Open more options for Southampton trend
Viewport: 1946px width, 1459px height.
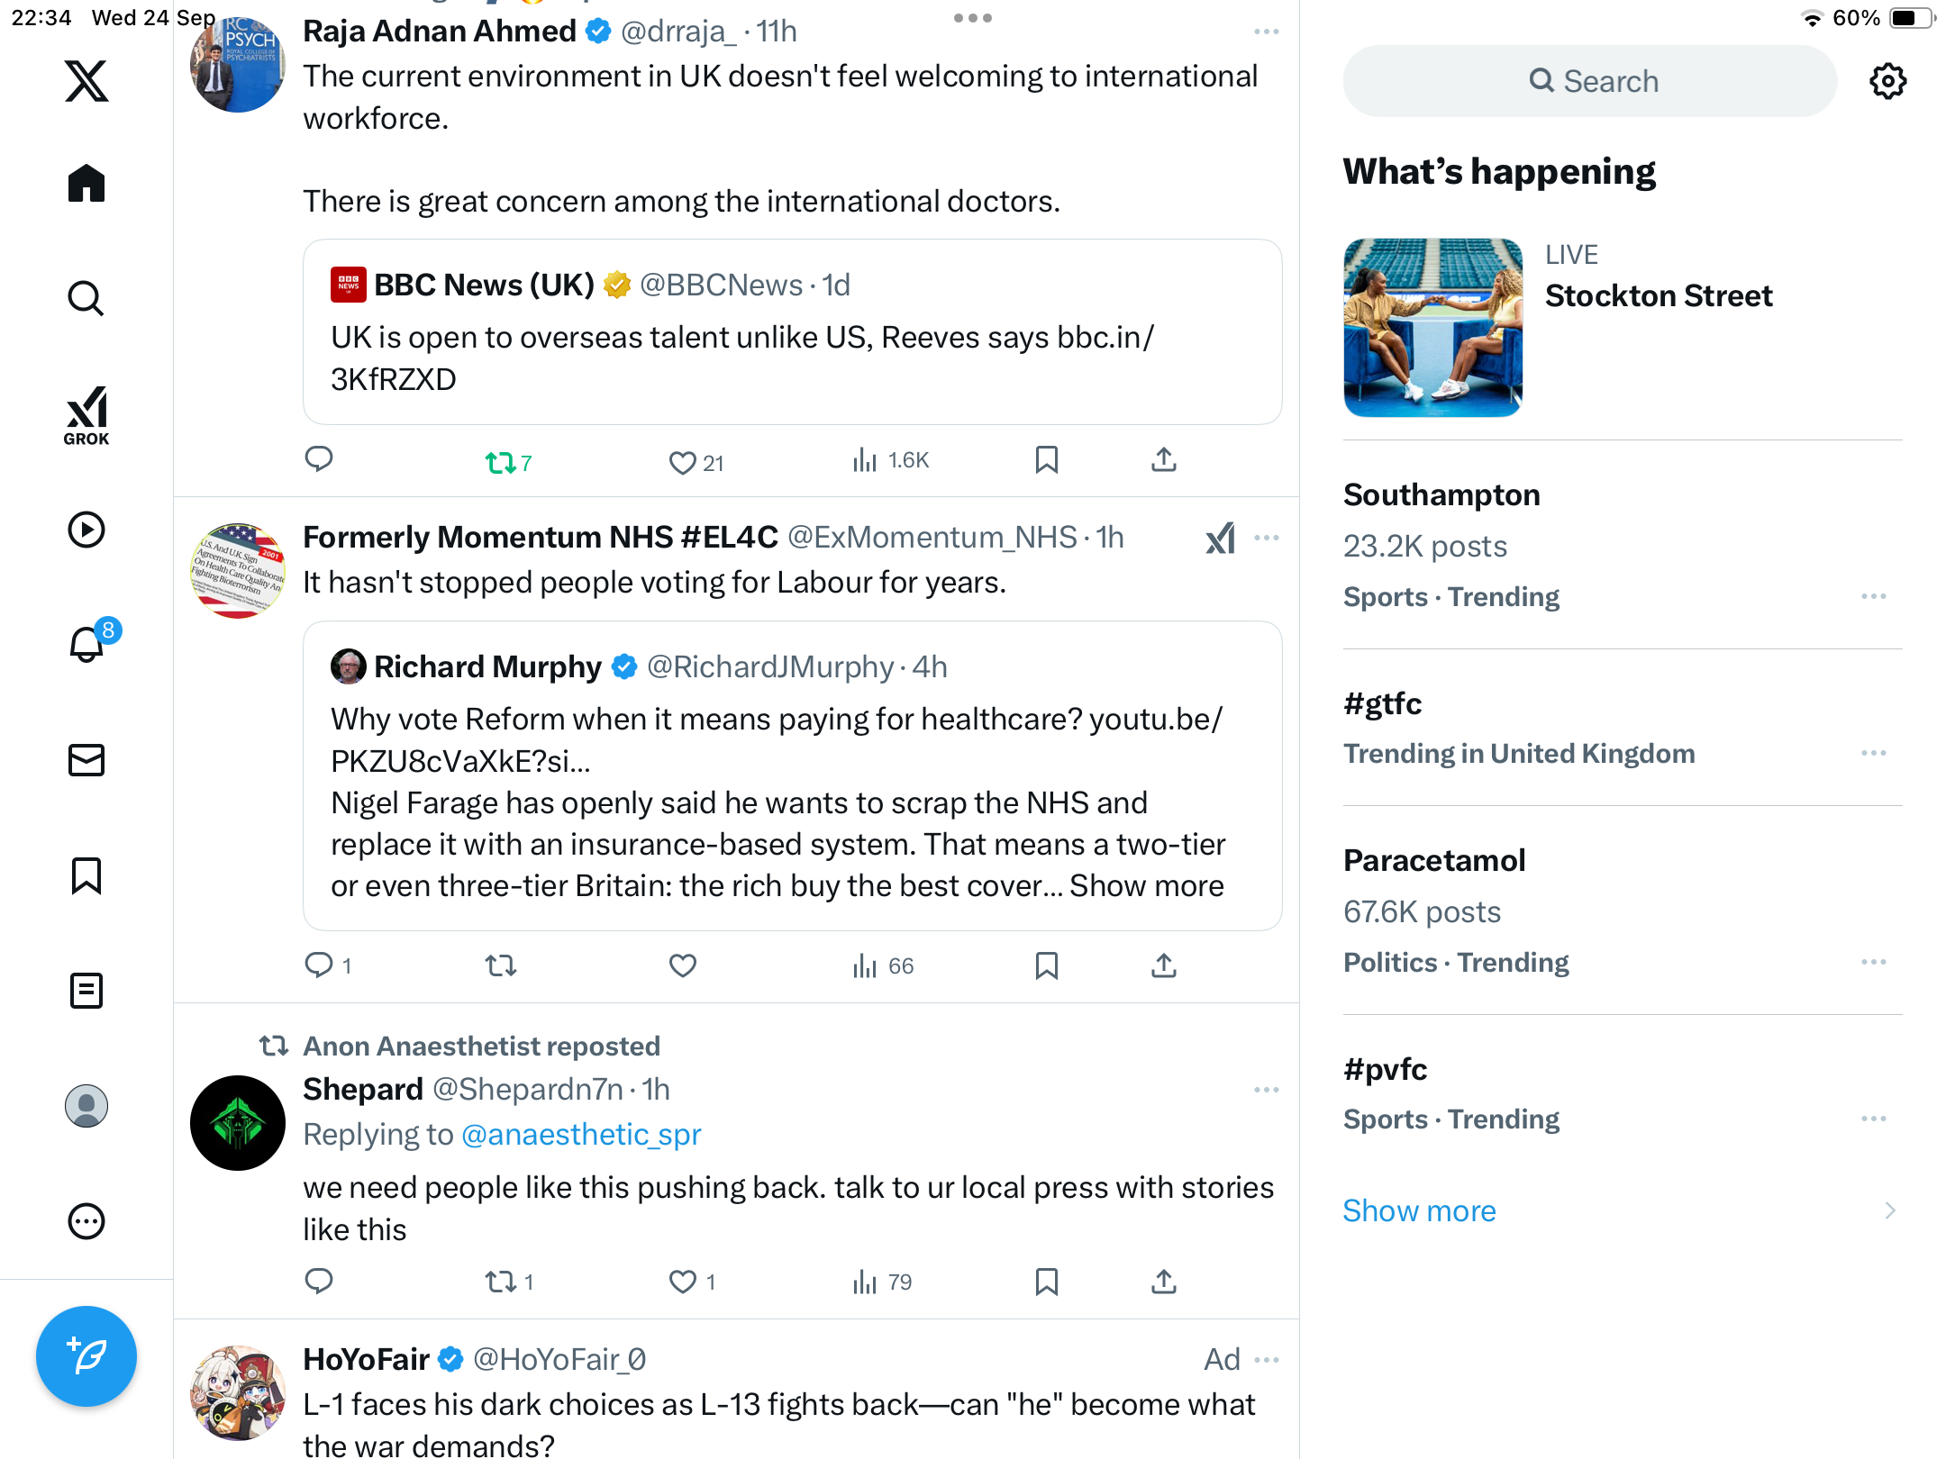pos(1873,596)
